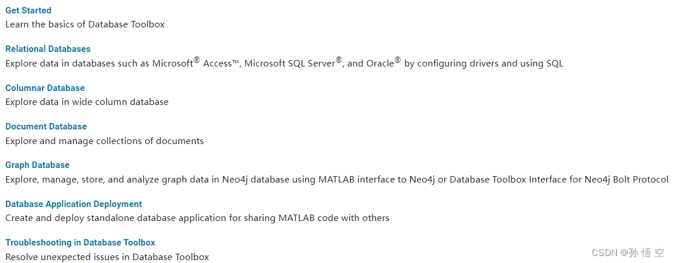Screen dimensions: 673x263
Task: Click the 'Explore data in wide column database' text
Action: [x=86, y=102]
